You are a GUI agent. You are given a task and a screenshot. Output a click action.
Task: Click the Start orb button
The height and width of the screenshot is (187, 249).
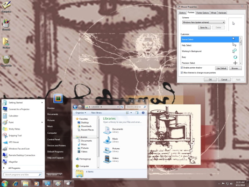(4, 184)
